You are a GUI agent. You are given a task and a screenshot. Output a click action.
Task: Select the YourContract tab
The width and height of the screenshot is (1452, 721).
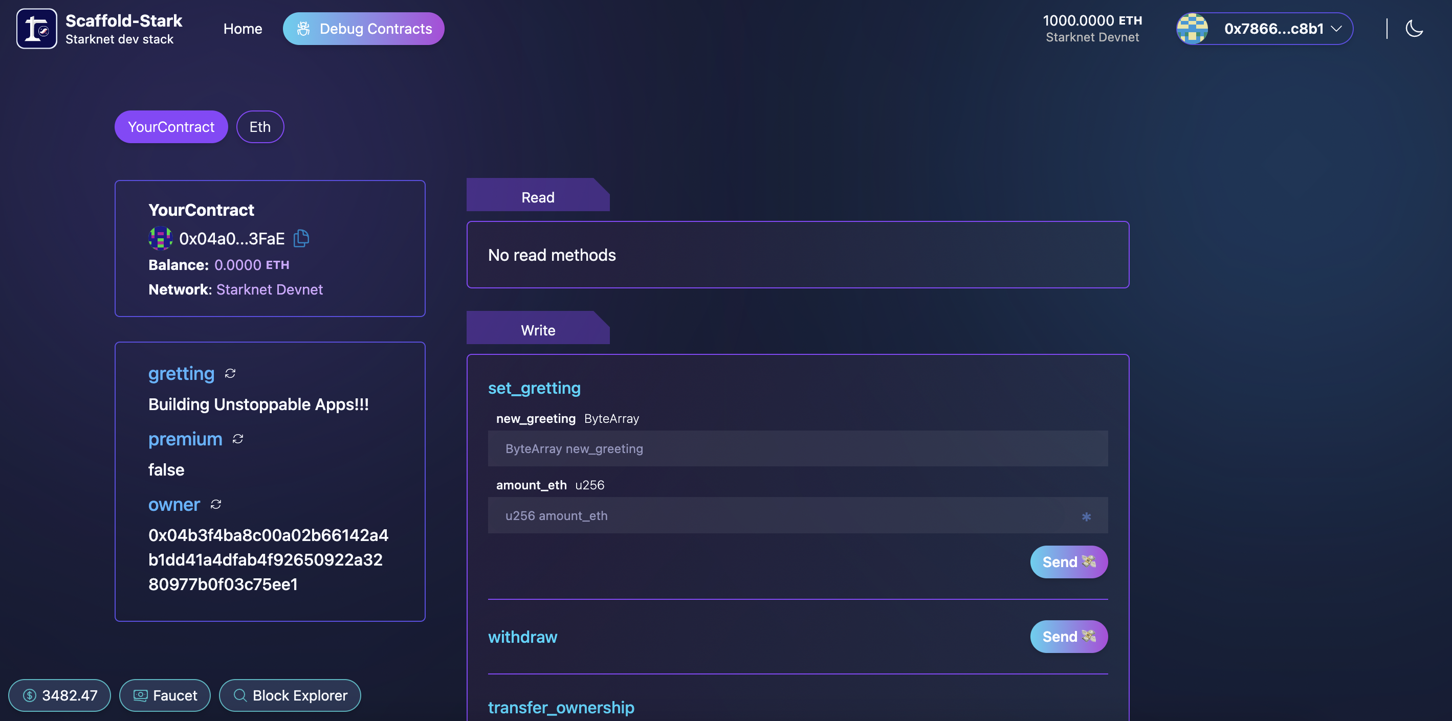pyautogui.click(x=171, y=127)
